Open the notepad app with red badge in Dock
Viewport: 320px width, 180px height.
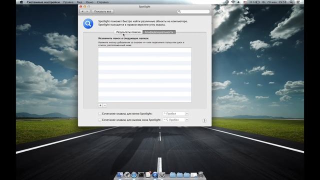coord(148,174)
